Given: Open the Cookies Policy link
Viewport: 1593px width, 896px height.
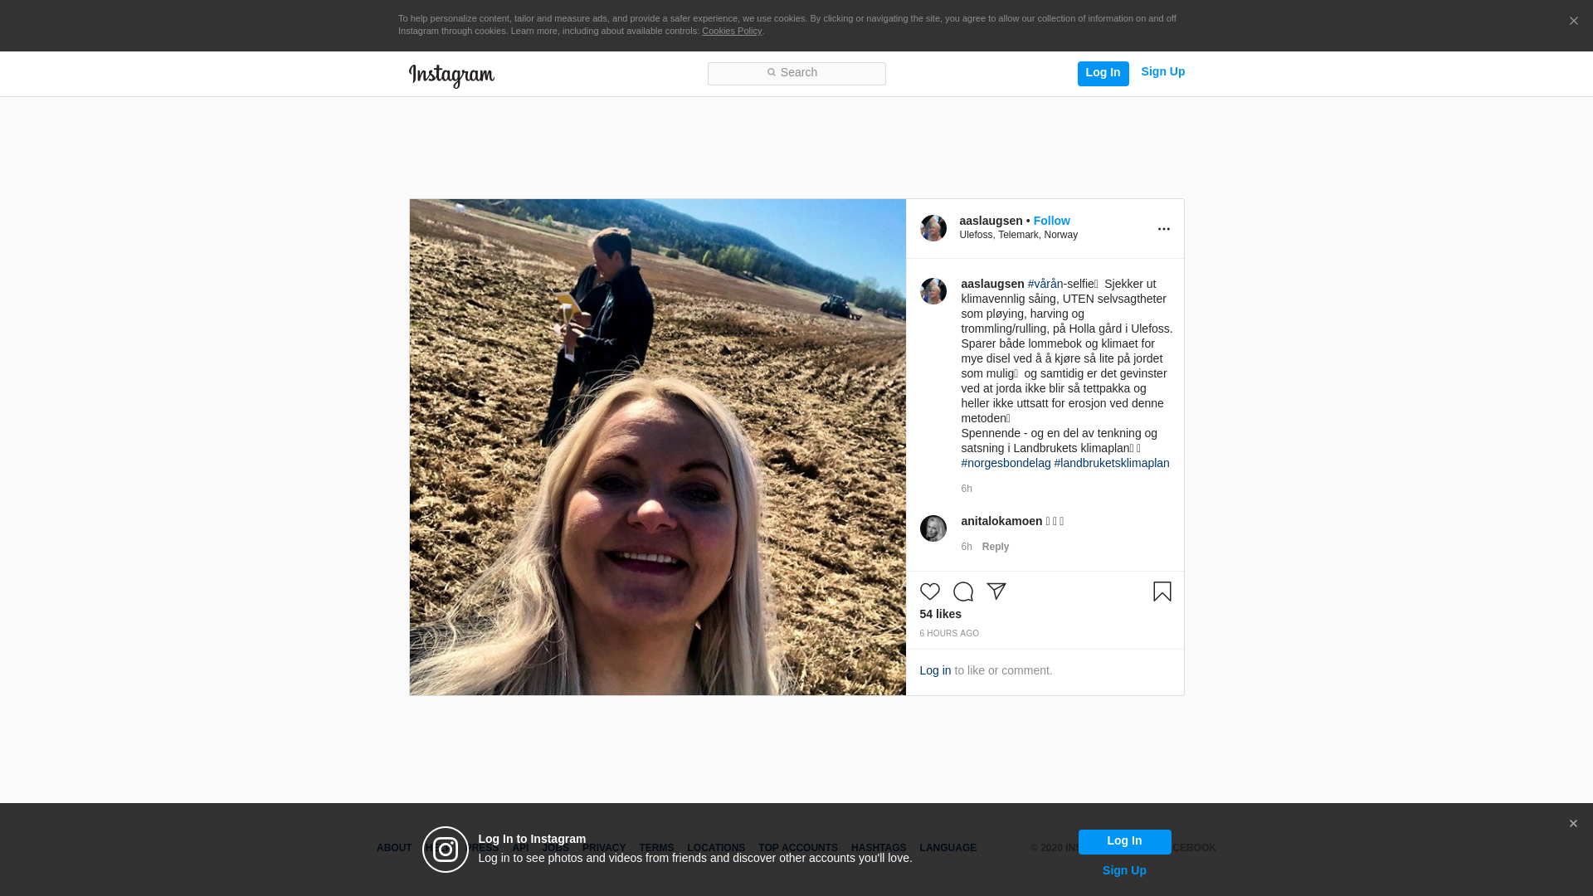Looking at the screenshot, I should pos(731,31).
